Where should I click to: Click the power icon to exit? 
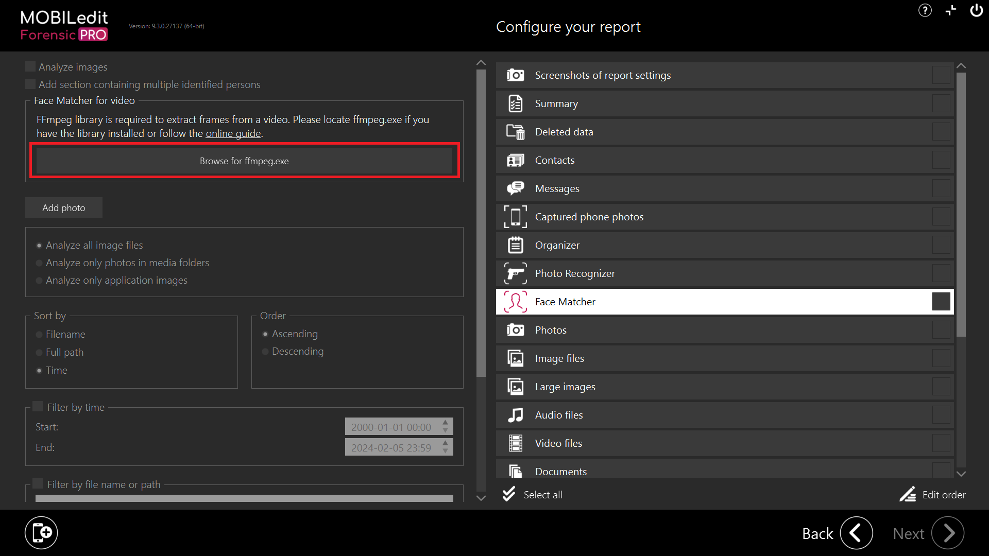coord(976,10)
